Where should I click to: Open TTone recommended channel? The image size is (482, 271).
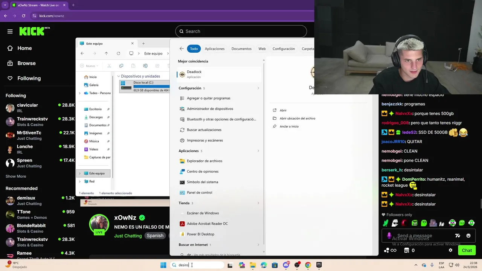coord(40,215)
